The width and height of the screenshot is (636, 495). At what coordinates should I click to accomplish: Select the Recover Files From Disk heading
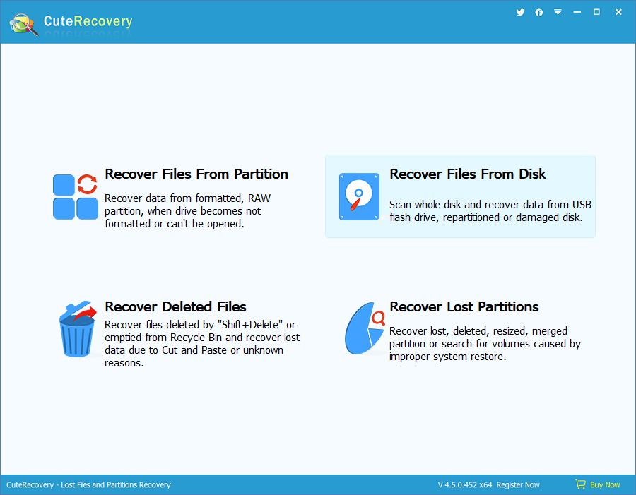(x=468, y=174)
